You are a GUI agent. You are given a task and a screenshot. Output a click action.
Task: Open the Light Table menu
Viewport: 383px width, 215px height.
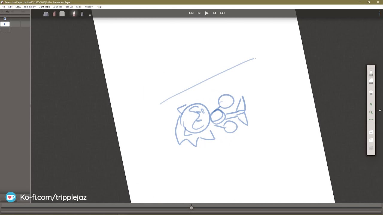(x=44, y=7)
